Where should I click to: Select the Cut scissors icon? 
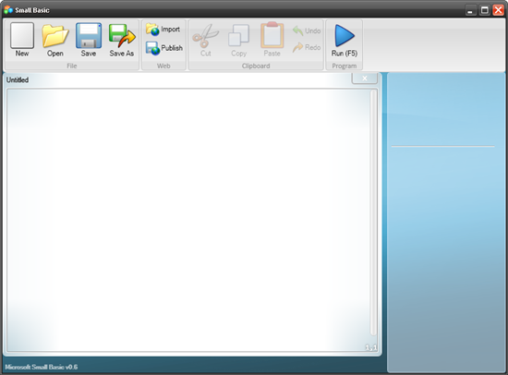(206, 40)
